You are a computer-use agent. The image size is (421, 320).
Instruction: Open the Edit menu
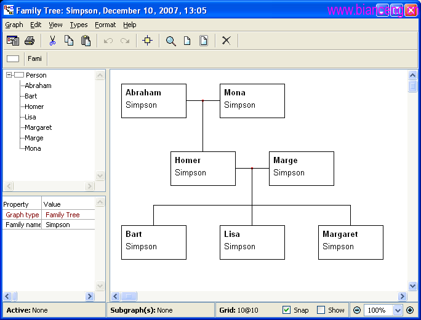36,25
